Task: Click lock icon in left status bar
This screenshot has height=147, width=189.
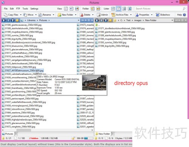Action: [x=73, y=138]
